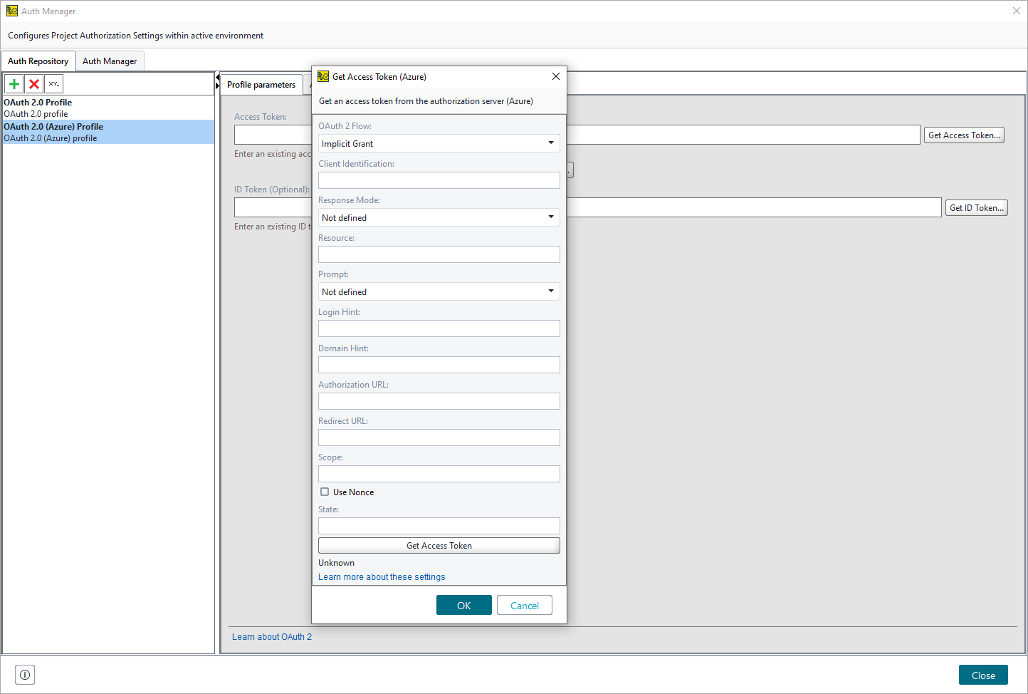Enable the Use Nonce checkbox

point(325,491)
